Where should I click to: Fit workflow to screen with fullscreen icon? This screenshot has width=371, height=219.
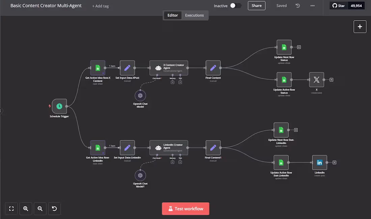11,209
